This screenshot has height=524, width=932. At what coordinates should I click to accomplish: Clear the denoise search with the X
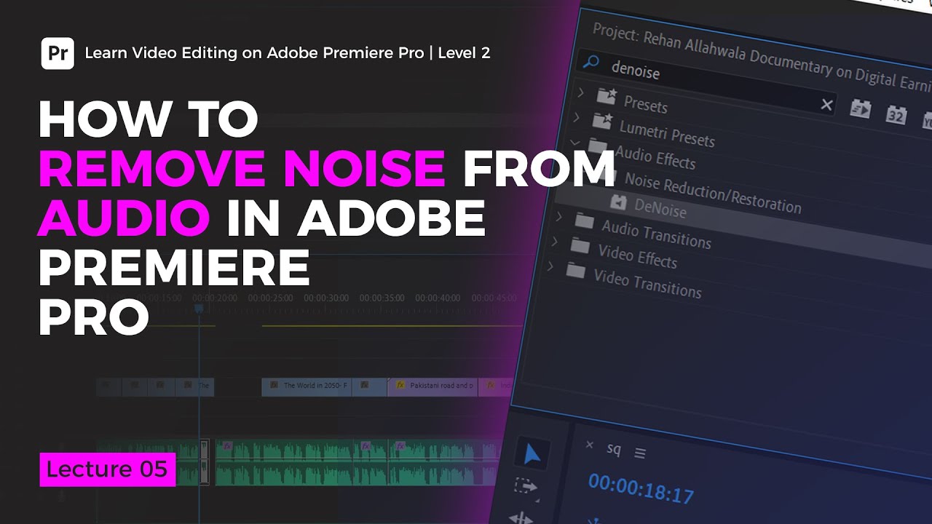[826, 105]
